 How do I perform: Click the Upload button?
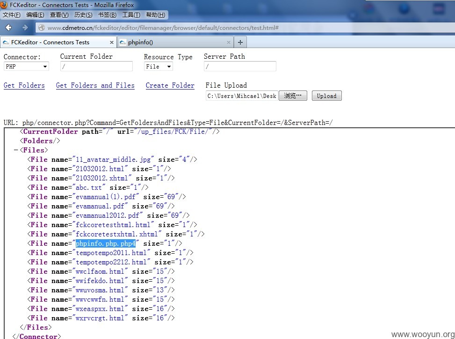pyautogui.click(x=327, y=96)
